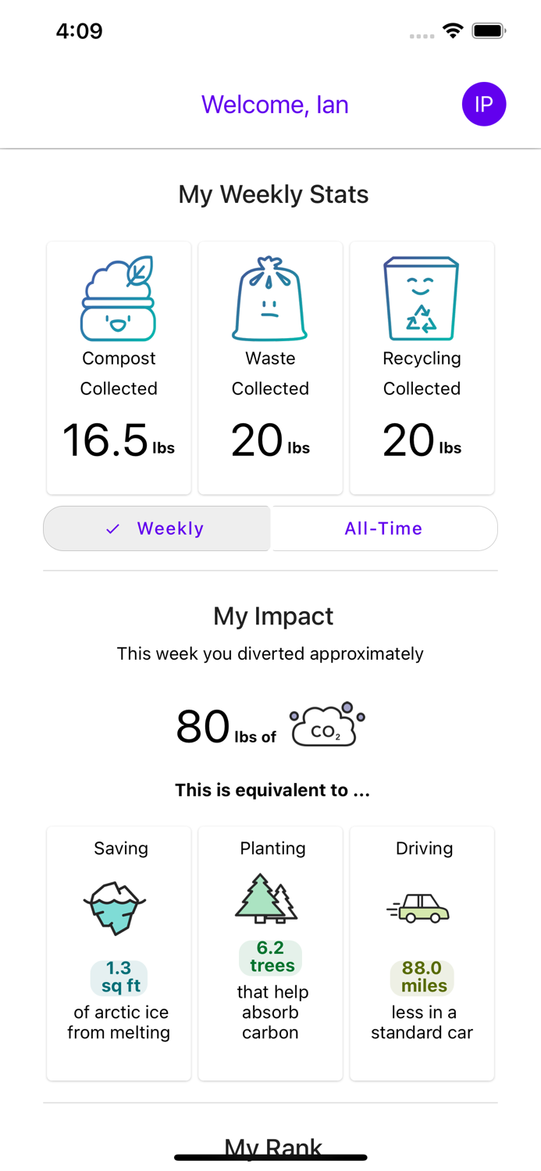The image size is (541, 1171).
Task: Tap the 88.0 miles badge
Action: pos(422,977)
